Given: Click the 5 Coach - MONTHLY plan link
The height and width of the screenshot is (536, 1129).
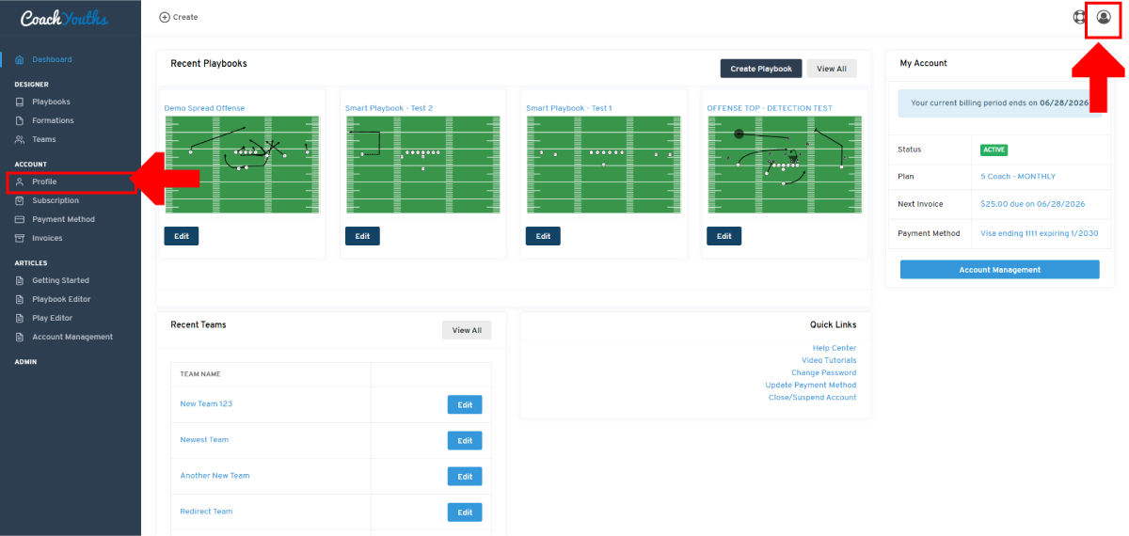Looking at the screenshot, I should (1018, 176).
